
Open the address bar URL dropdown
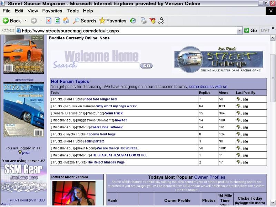239,30
